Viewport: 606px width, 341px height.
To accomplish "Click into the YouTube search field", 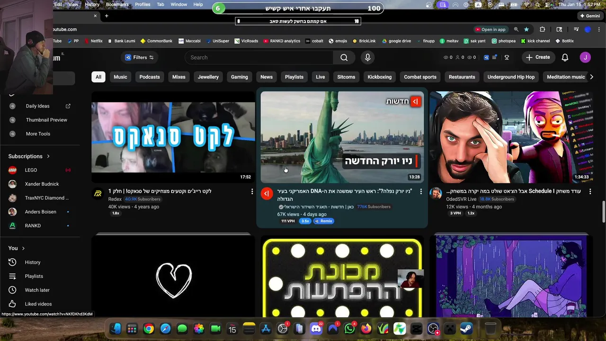I will pos(259,57).
